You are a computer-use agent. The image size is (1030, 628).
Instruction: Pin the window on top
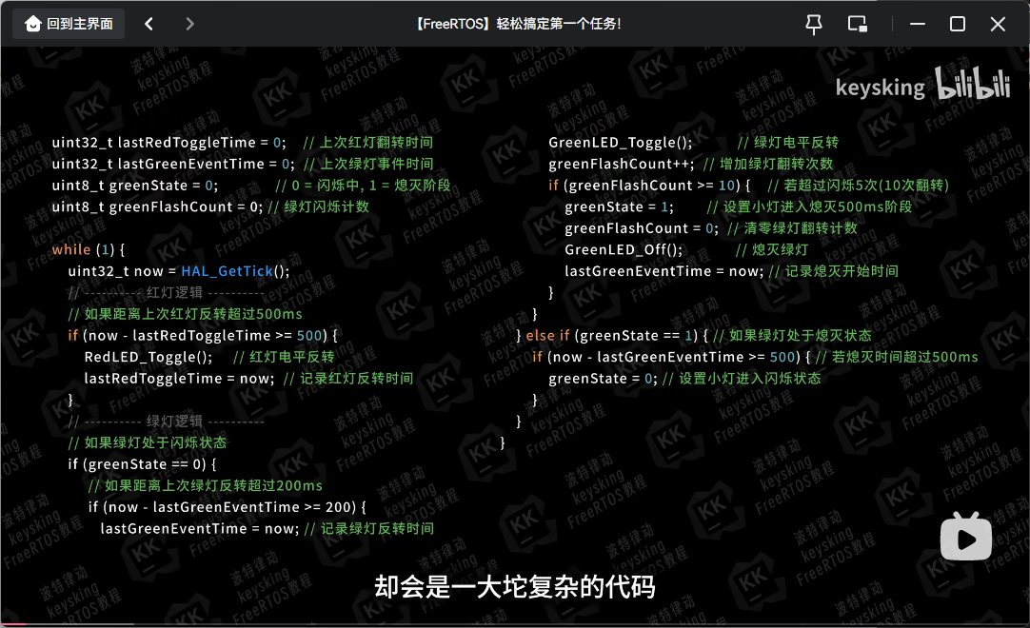814,25
